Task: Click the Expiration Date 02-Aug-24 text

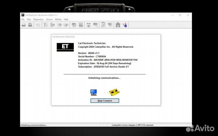Action: 104,63
